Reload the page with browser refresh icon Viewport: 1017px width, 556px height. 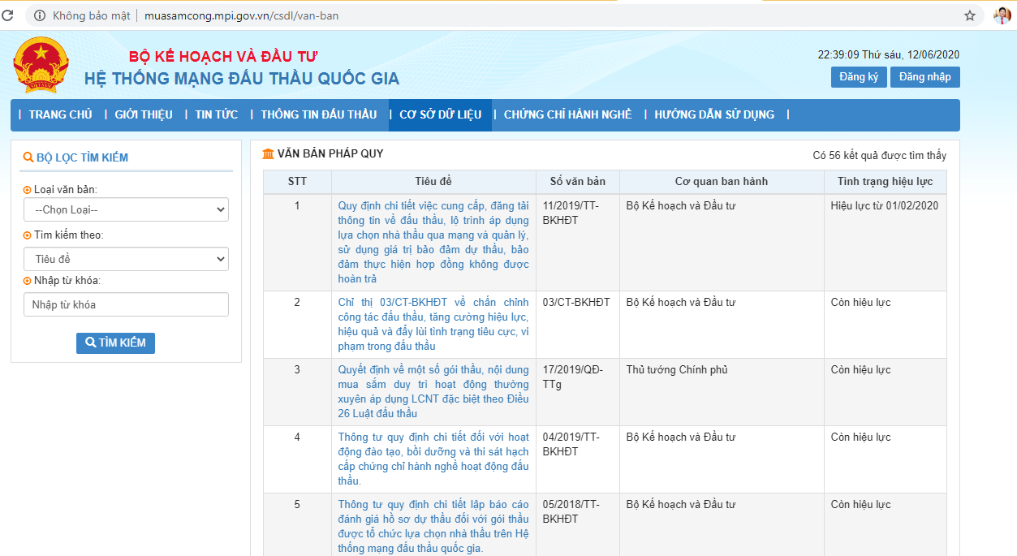pyautogui.click(x=10, y=15)
